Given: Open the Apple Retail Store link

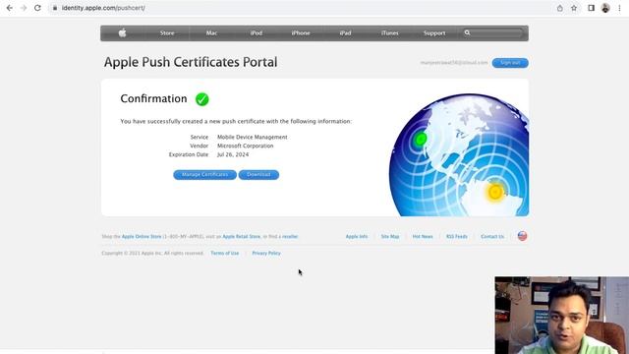Looking at the screenshot, I should coord(242,236).
